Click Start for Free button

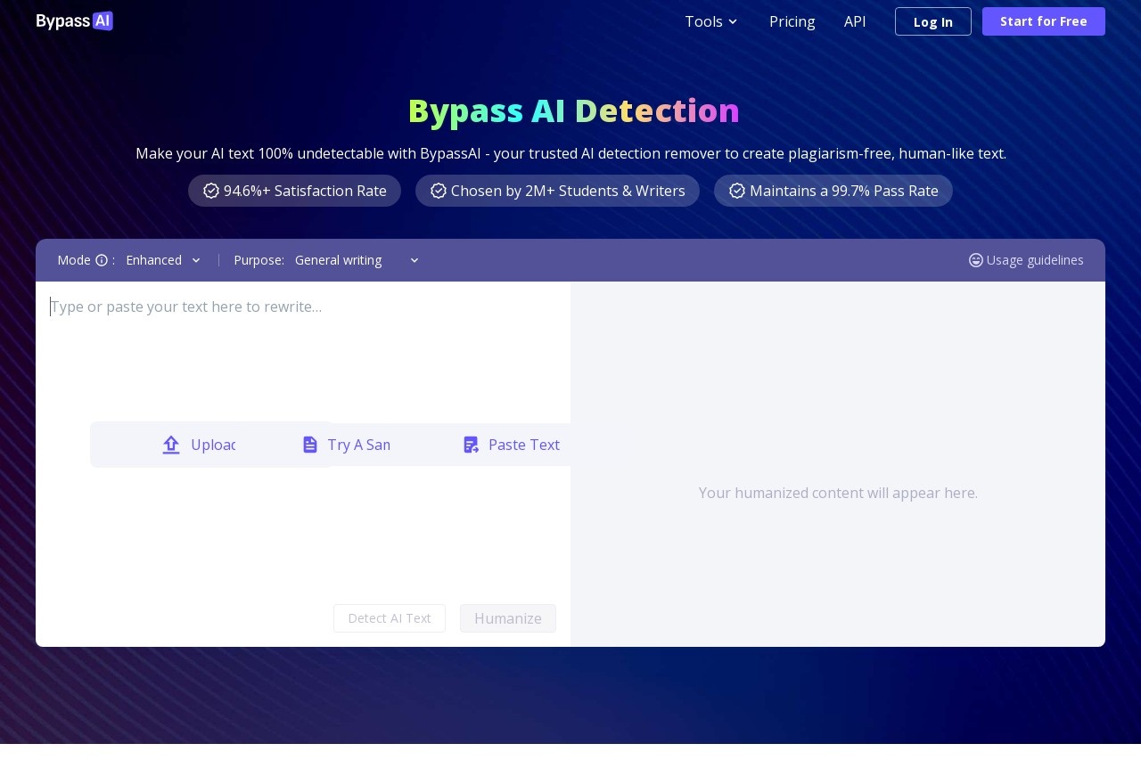click(1044, 21)
